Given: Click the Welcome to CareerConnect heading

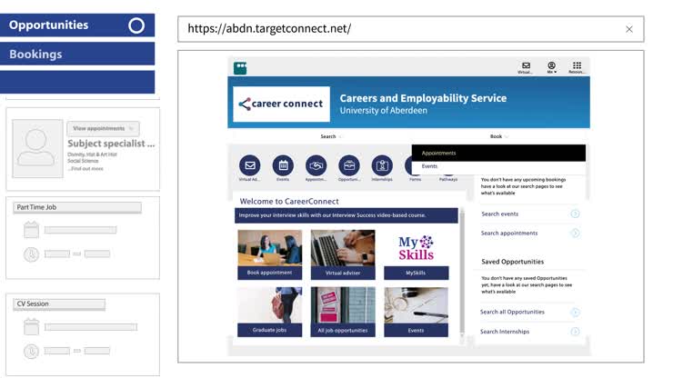Looking at the screenshot, I should [289, 201].
